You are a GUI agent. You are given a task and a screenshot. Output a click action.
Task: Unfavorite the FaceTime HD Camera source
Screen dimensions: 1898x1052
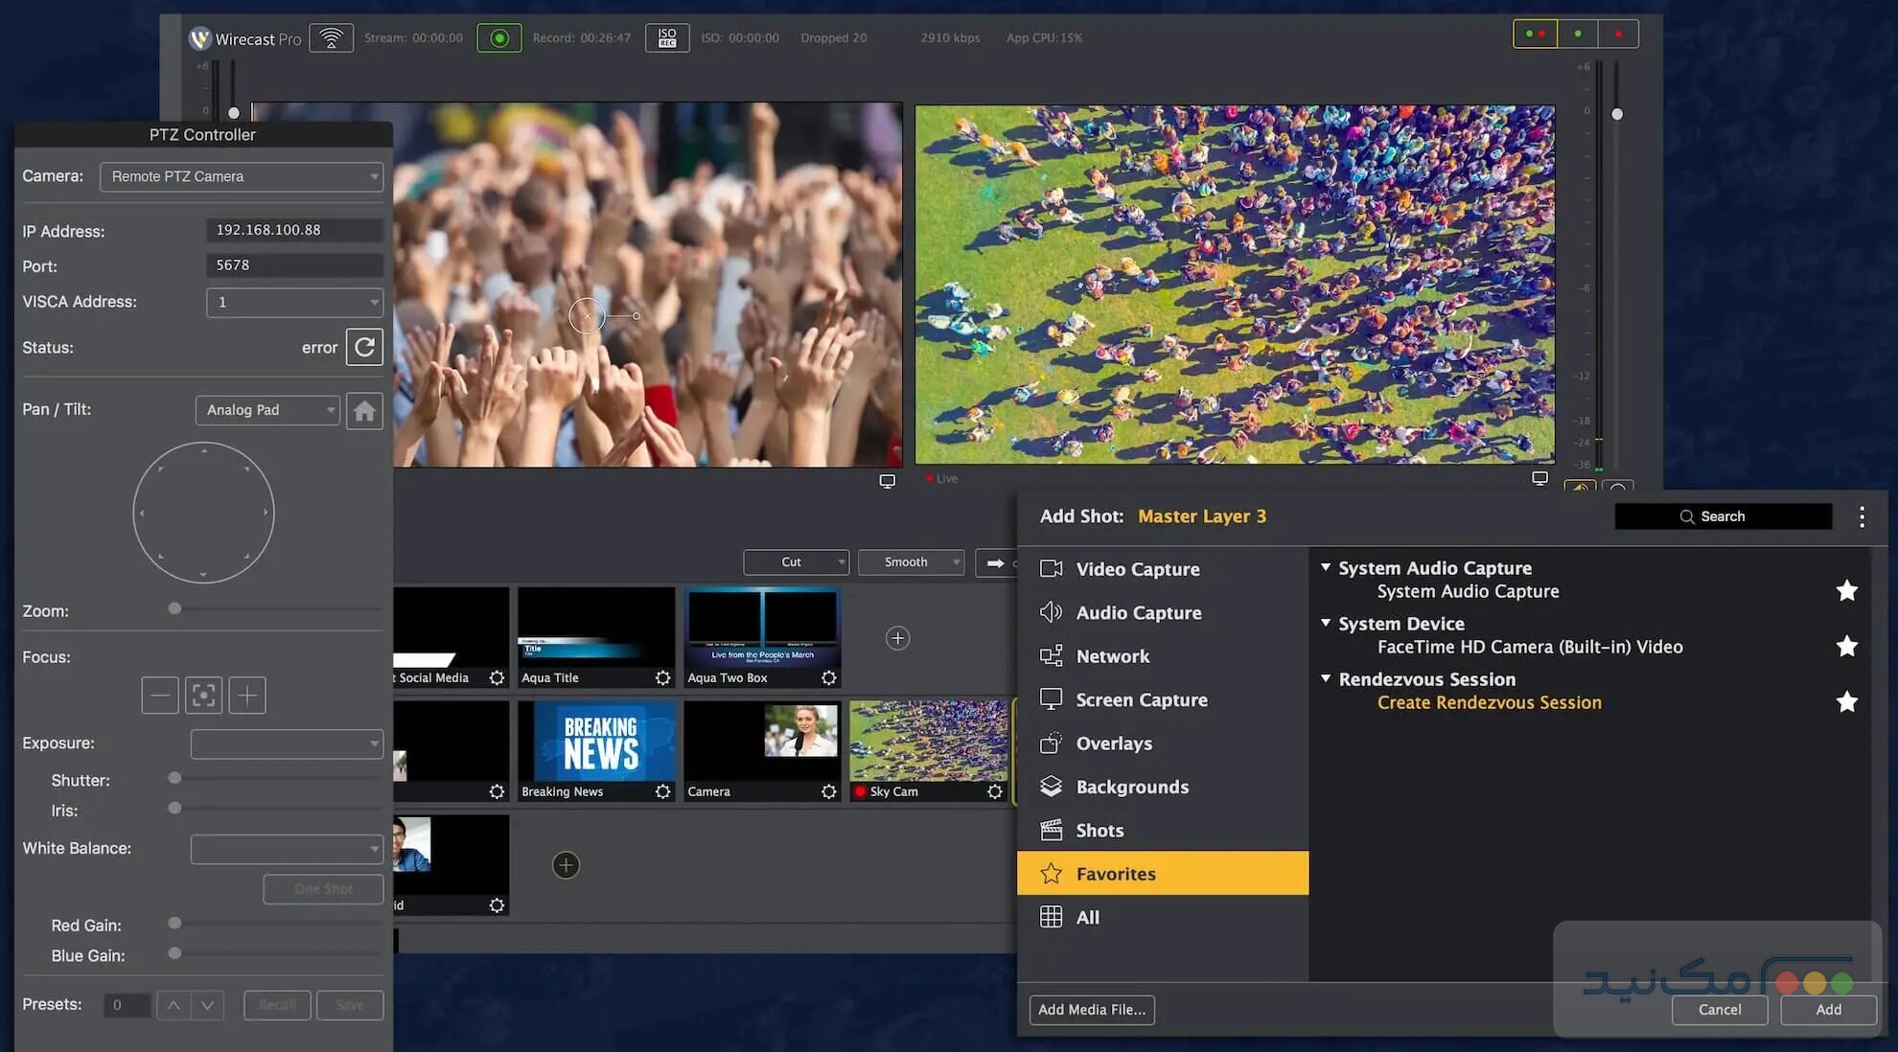tap(1846, 646)
